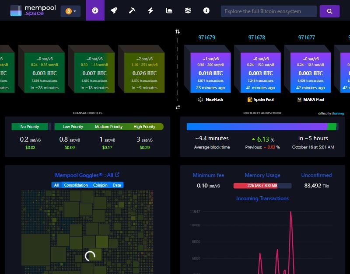
Task: Open mined block with 7,248 transactions
Action: [260, 73]
